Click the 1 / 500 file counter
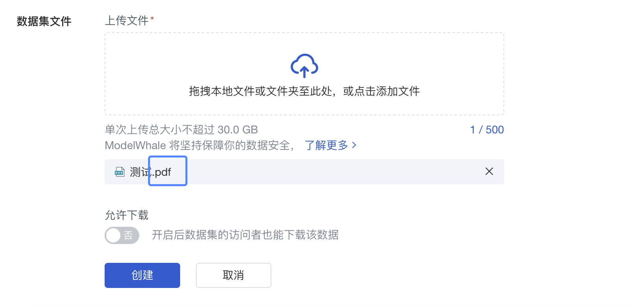634x306 pixels. [487, 130]
